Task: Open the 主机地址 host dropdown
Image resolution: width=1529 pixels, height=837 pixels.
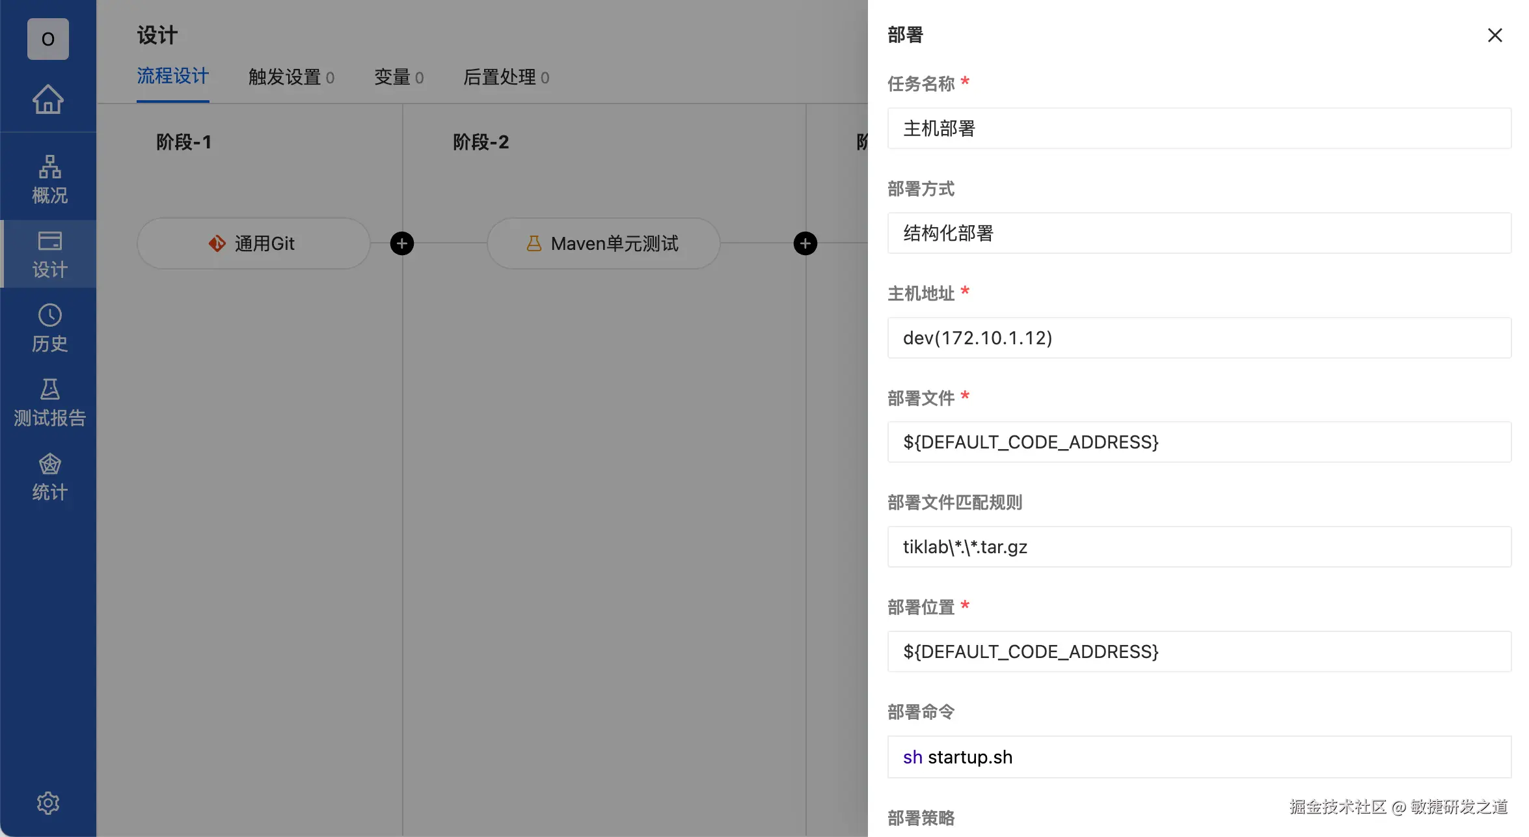Action: click(1198, 338)
